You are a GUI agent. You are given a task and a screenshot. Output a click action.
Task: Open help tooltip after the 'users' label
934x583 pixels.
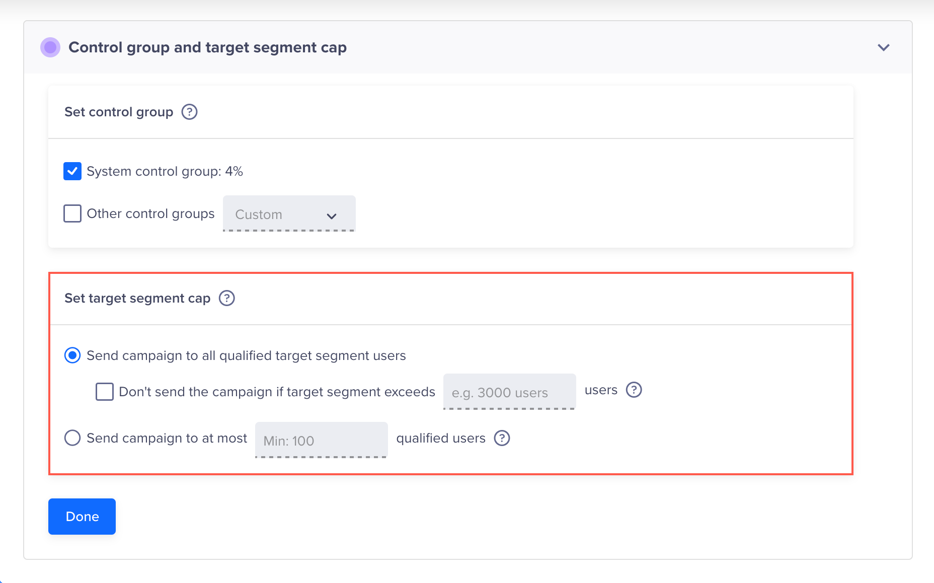coord(634,390)
